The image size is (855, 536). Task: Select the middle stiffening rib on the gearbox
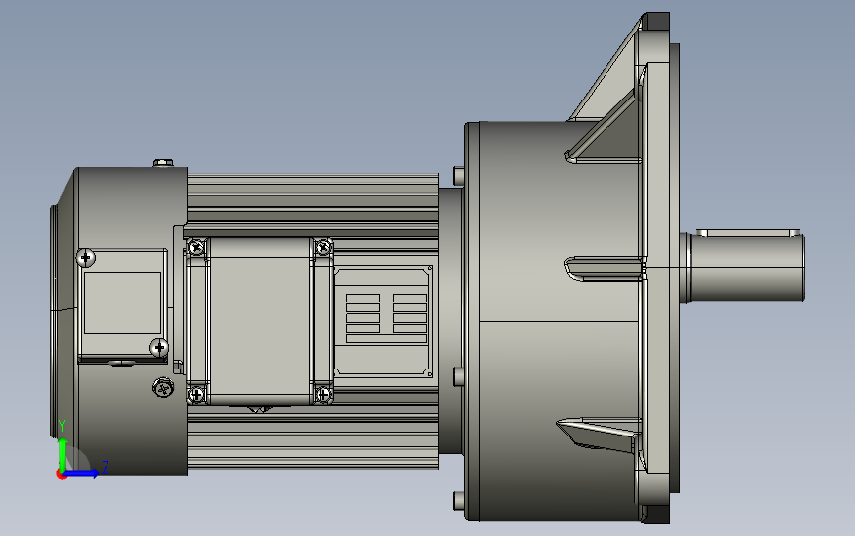tap(606, 269)
